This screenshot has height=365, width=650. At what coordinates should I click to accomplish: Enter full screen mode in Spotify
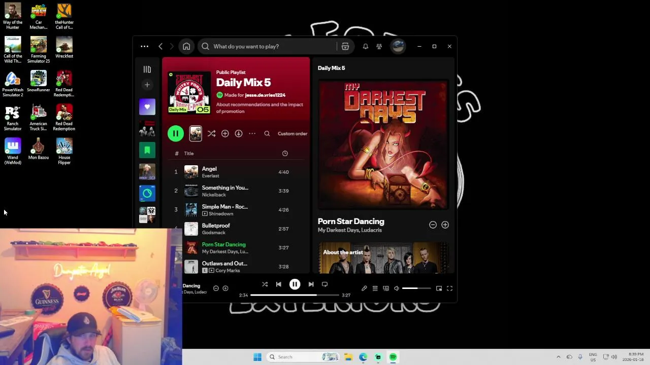coord(449,288)
